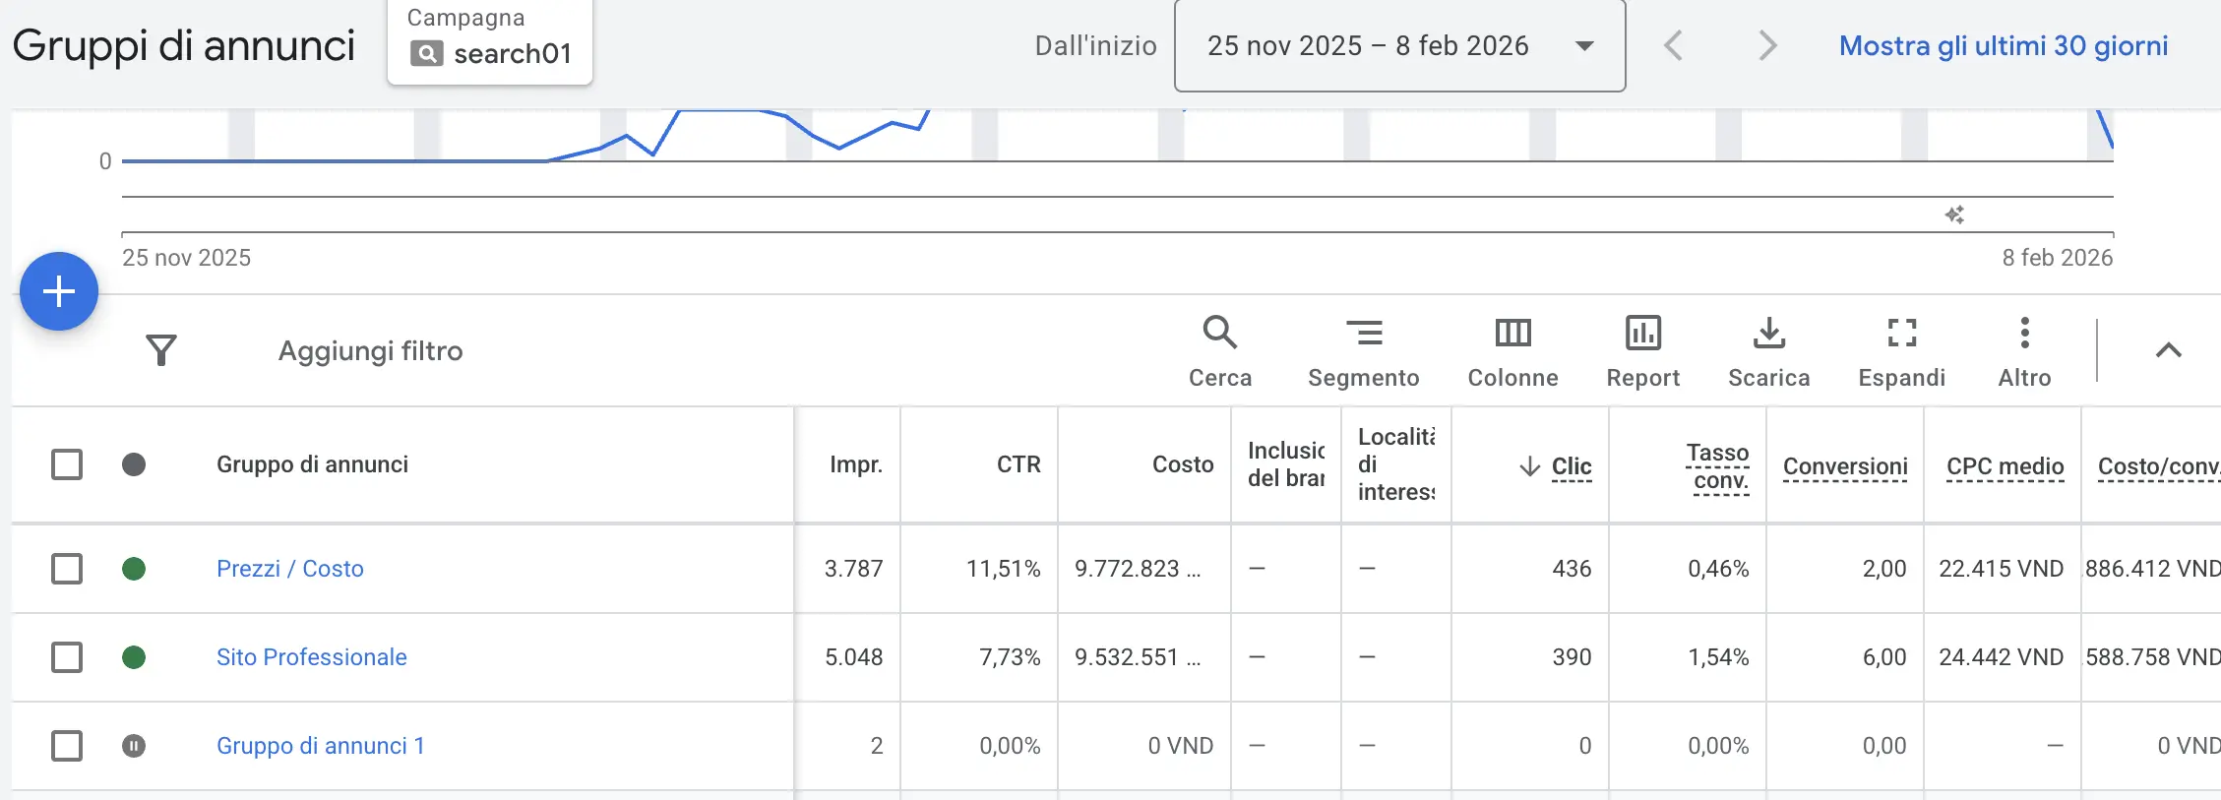
Task: Open the Colonne columns icon
Action: click(1512, 334)
